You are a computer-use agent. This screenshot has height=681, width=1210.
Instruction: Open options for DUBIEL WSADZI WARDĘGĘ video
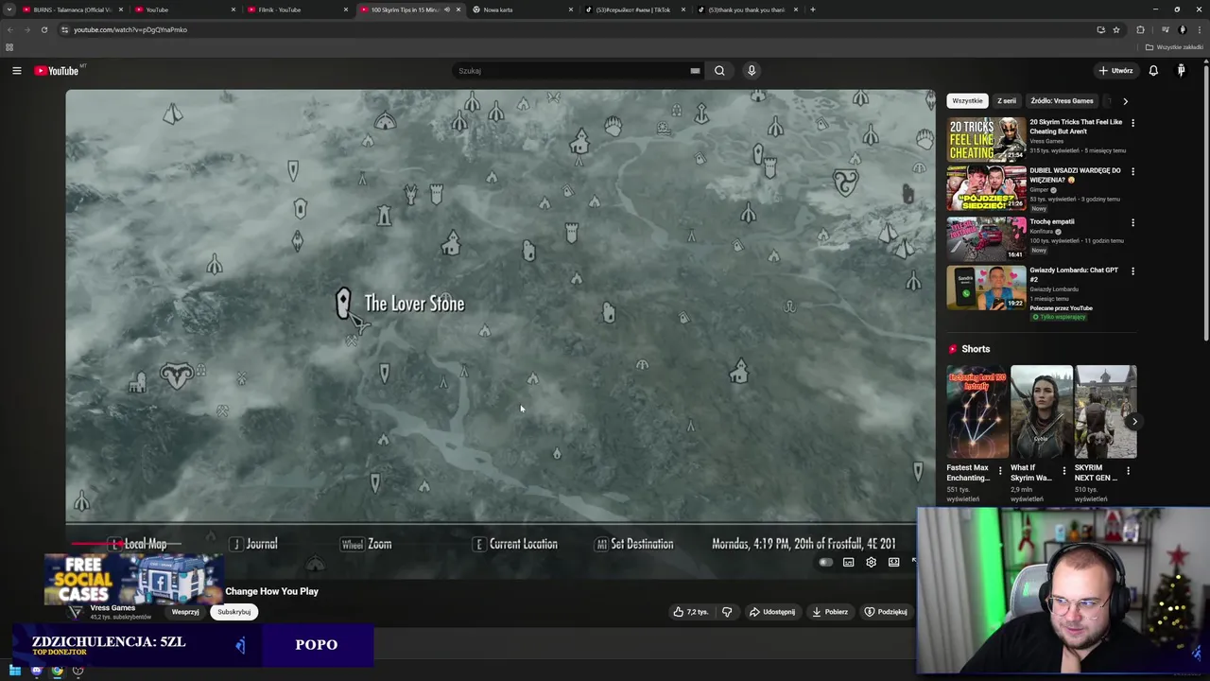tap(1132, 172)
